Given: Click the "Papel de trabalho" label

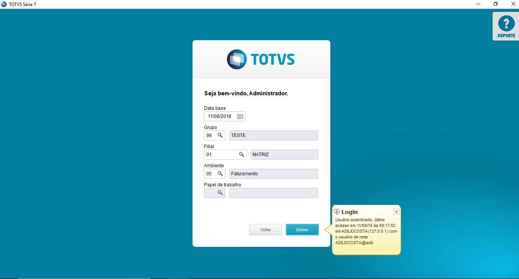Looking at the screenshot, I should click(222, 185).
